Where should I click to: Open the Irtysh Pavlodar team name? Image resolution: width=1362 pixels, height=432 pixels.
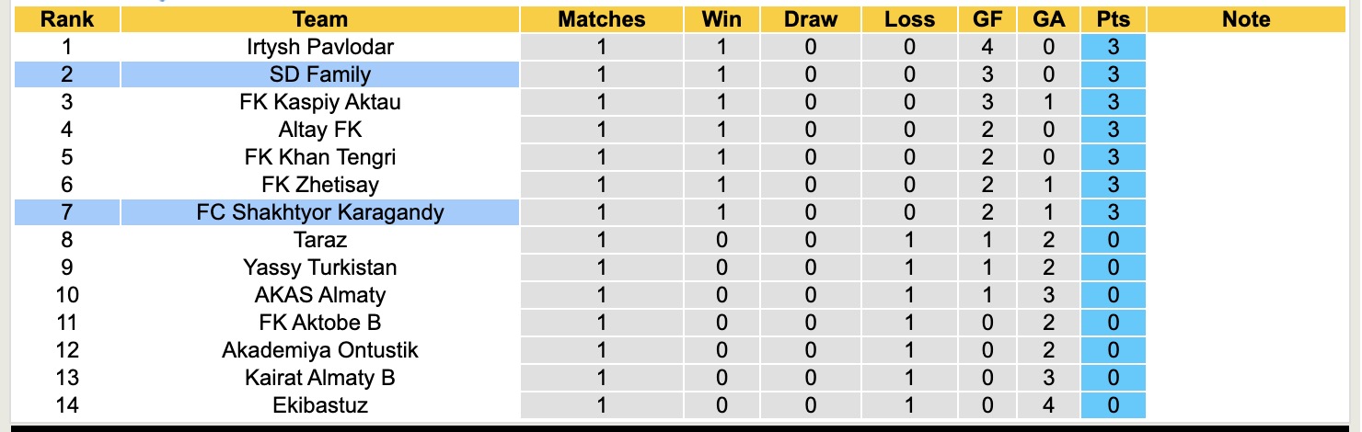click(320, 47)
